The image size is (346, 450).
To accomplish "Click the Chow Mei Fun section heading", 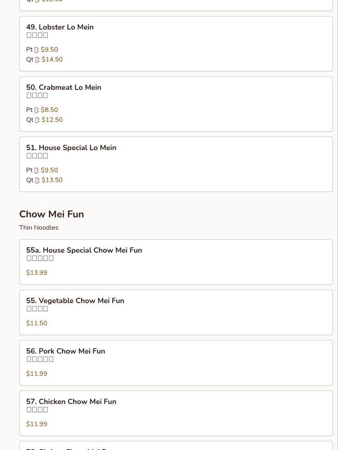I will (52, 214).
